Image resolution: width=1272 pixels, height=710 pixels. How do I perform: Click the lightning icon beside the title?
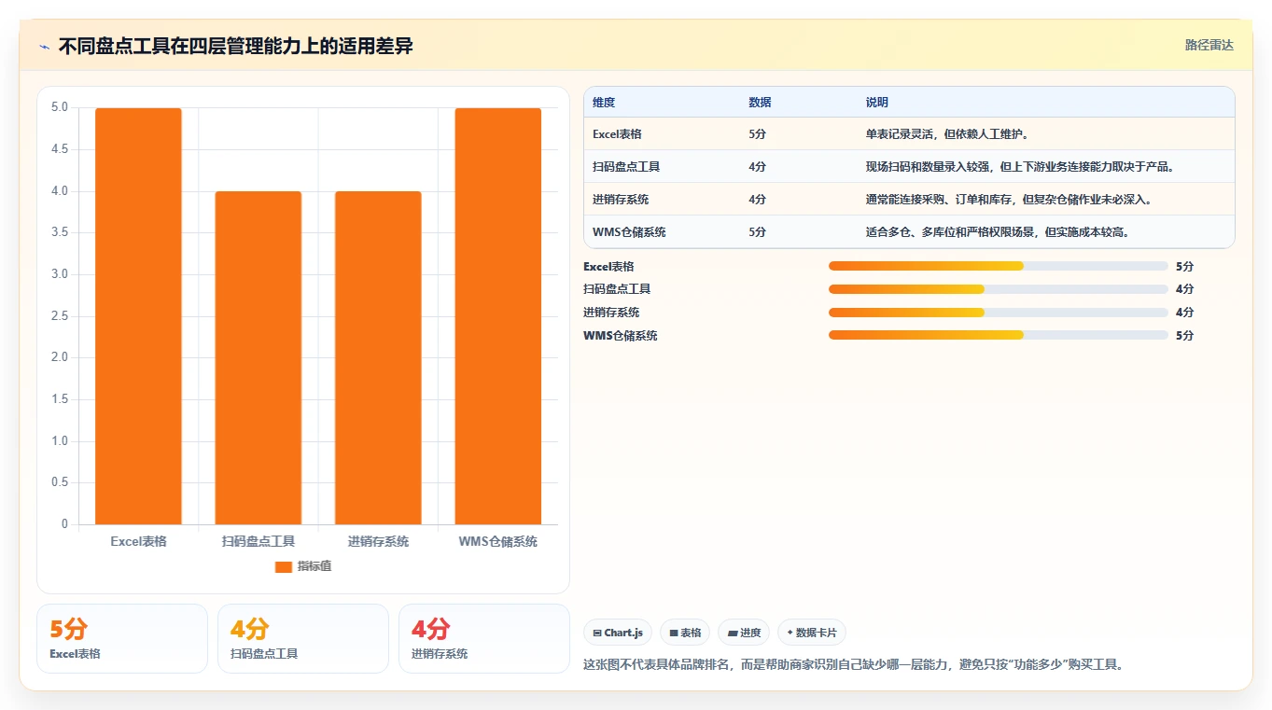click(x=44, y=47)
